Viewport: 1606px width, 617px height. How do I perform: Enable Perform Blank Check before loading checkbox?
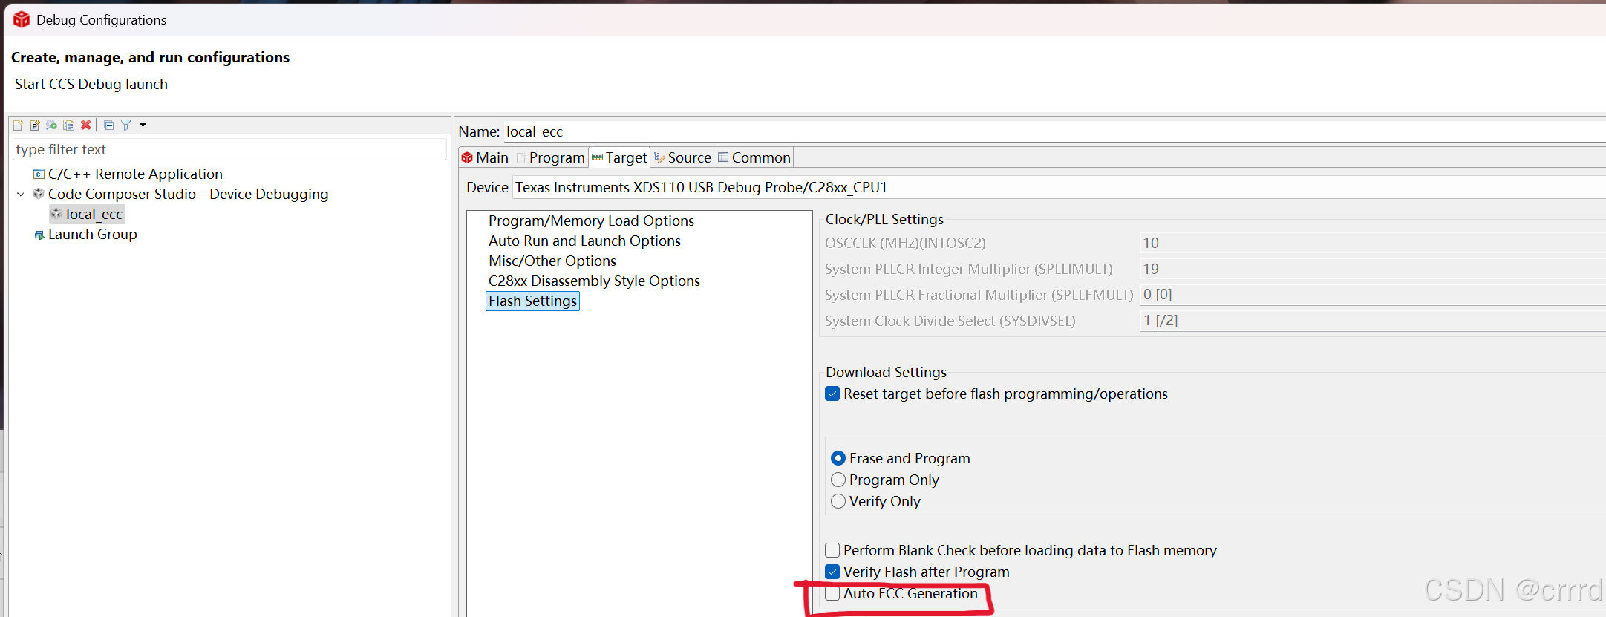tap(832, 550)
